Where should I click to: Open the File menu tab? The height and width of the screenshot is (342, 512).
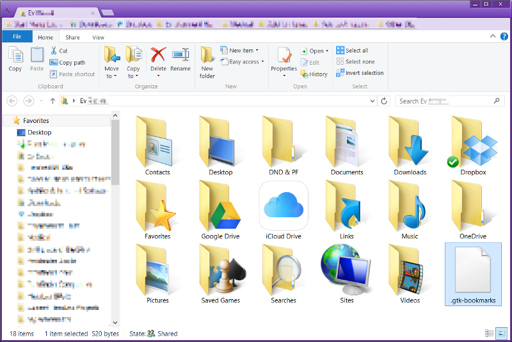pos(17,37)
